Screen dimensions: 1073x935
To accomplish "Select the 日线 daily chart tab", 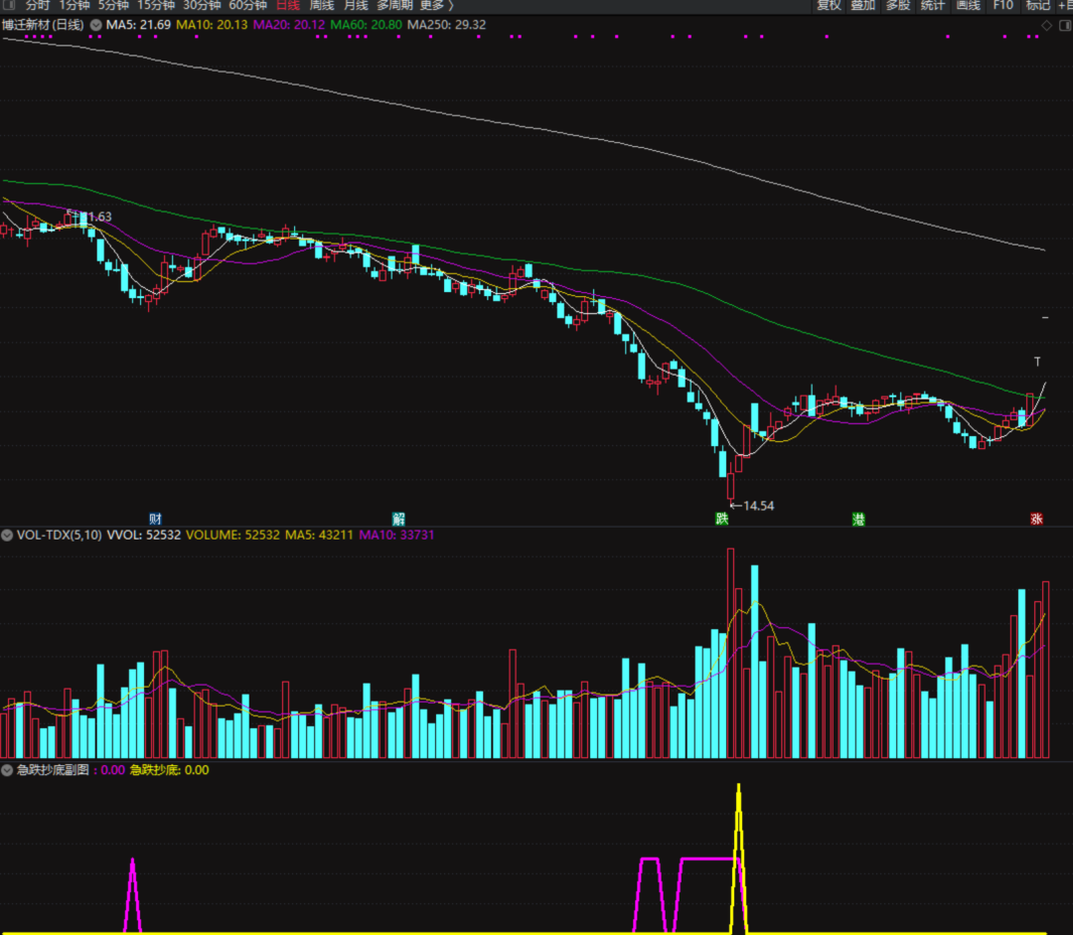I will coord(288,6).
